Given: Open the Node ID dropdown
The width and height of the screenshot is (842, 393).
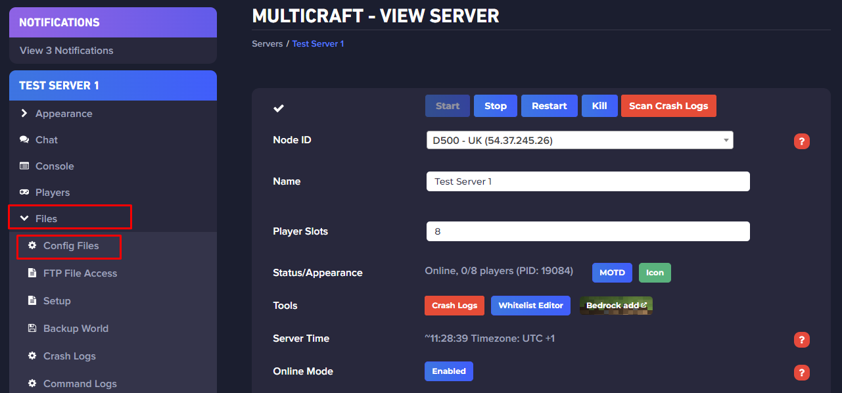Looking at the screenshot, I should (579, 140).
